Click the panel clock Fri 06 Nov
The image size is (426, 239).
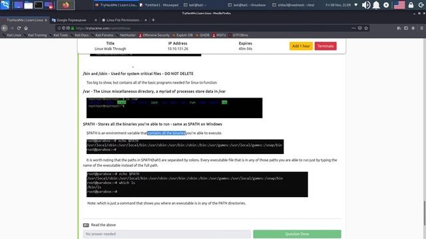(338, 5)
